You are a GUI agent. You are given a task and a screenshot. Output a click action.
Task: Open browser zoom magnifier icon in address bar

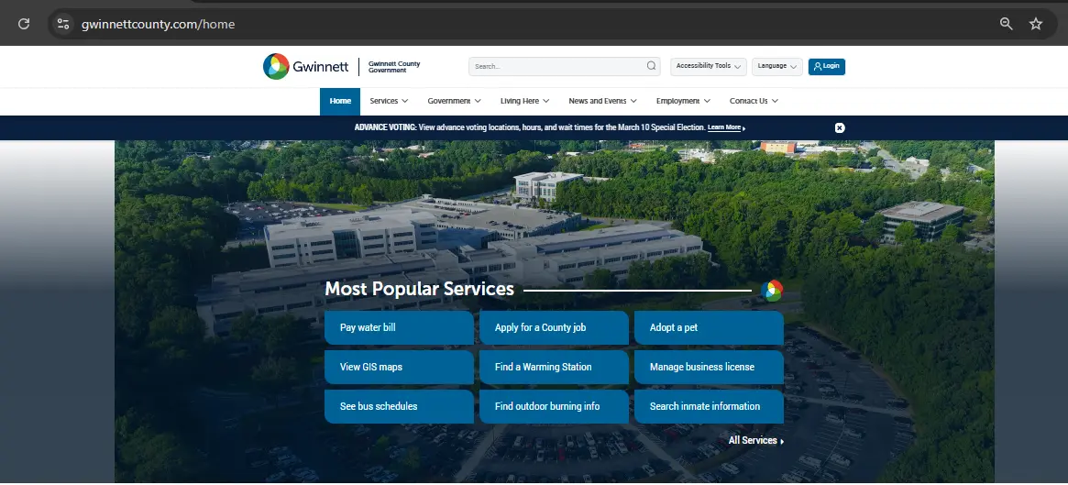point(1006,24)
